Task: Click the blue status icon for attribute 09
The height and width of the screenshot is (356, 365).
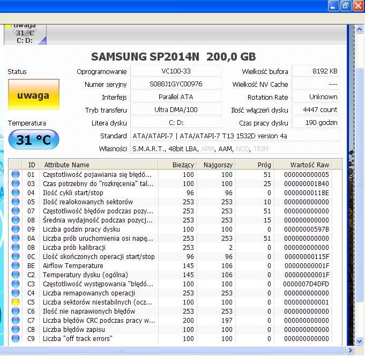Action: [x=16, y=229]
